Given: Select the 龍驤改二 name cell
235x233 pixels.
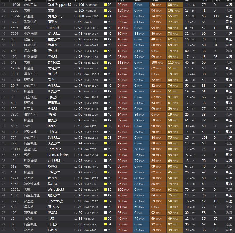Looking at the screenshot, I should (54, 39).
